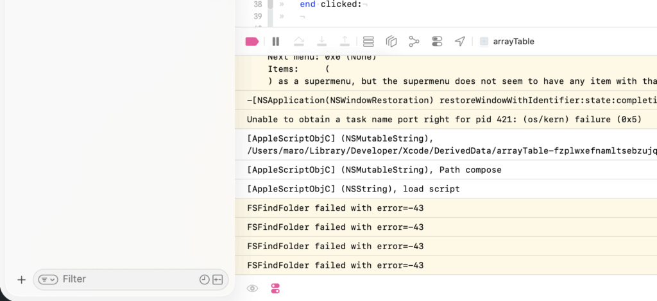Toggle the pink console metadata options icon
Image resolution: width=657 pixels, height=301 pixels.
click(x=275, y=289)
